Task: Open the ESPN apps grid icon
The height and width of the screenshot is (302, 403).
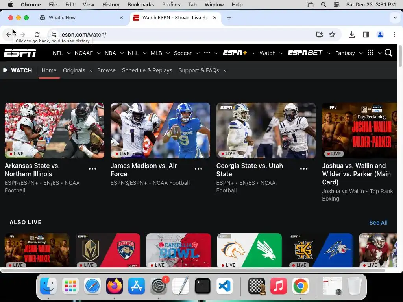Action: (370, 53)
